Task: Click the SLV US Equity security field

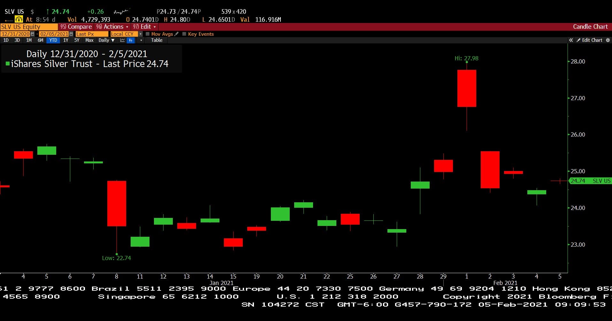Action: [29, 27]
